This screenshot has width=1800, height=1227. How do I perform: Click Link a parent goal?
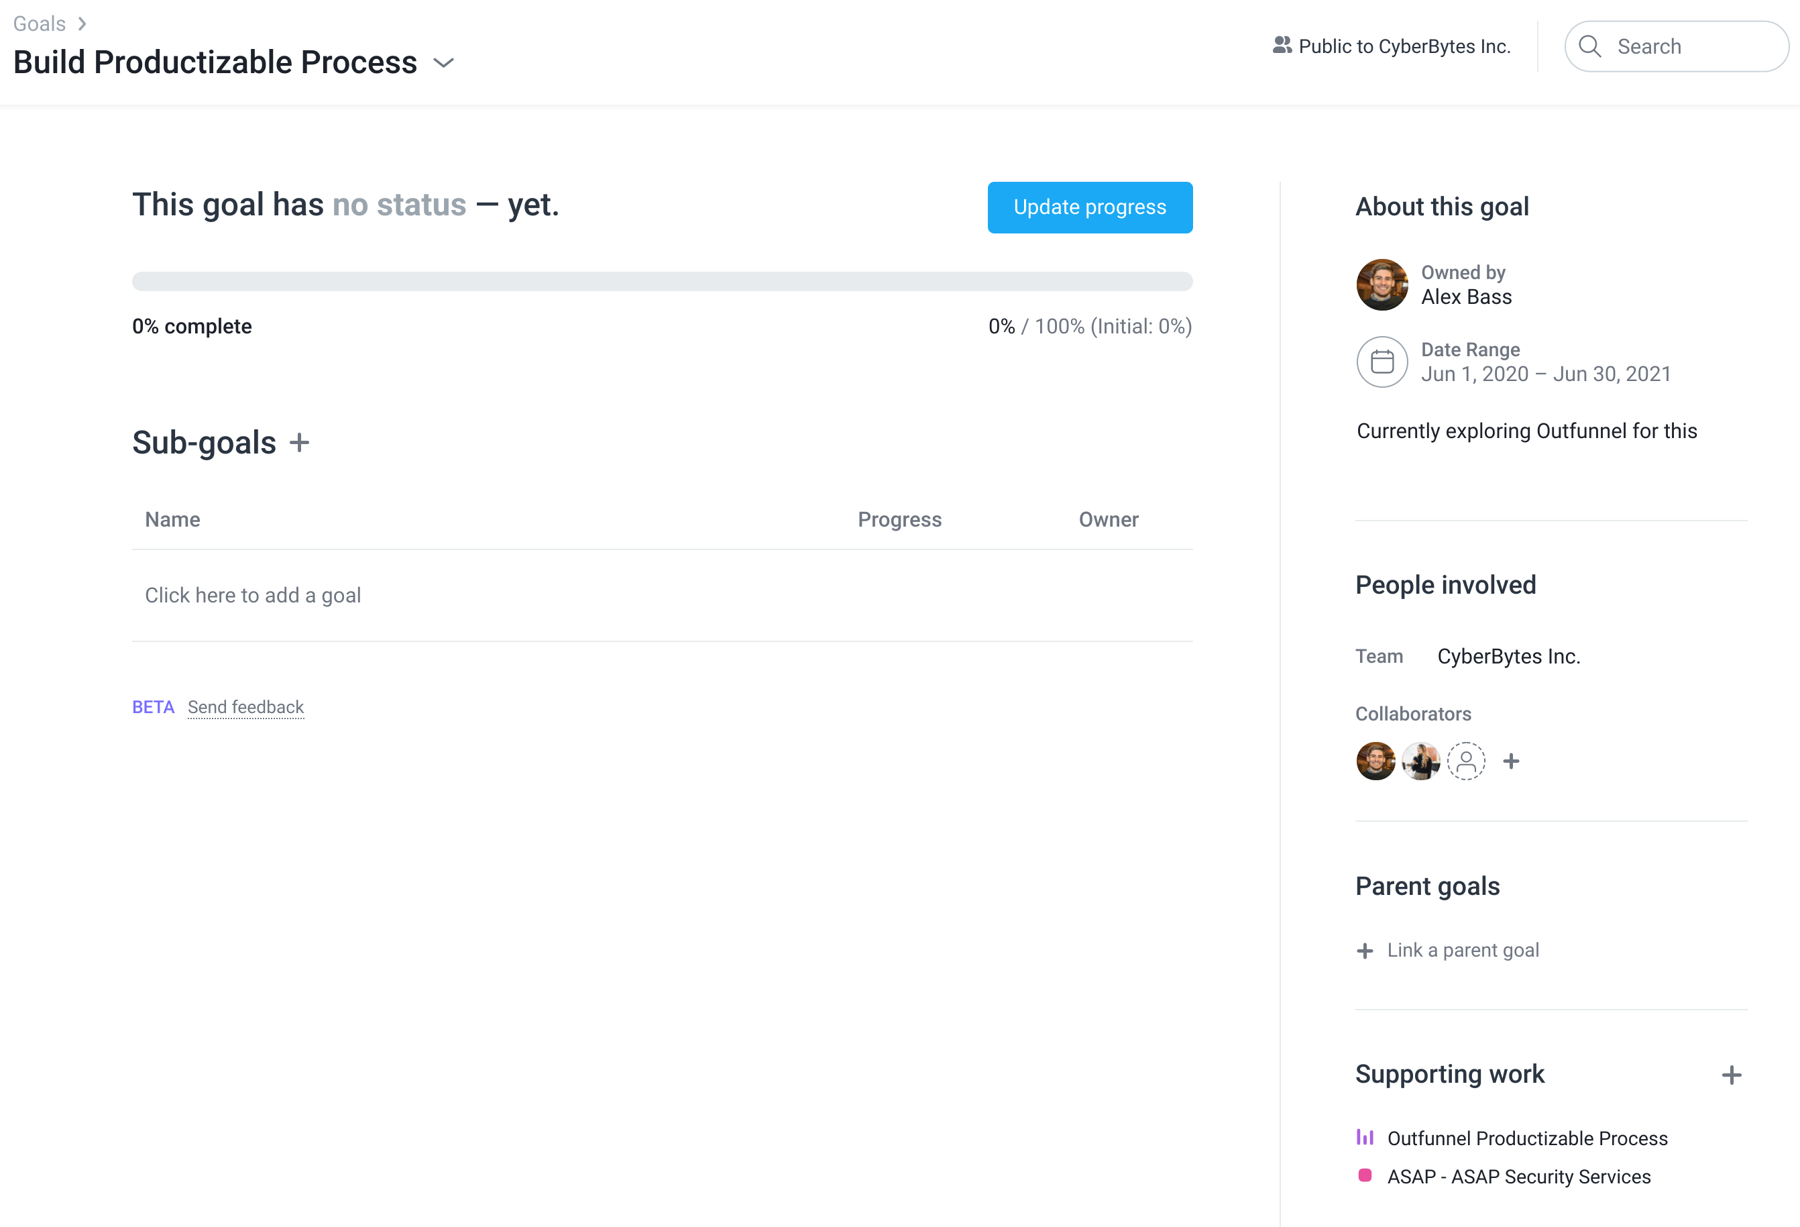click(1461, 951)
